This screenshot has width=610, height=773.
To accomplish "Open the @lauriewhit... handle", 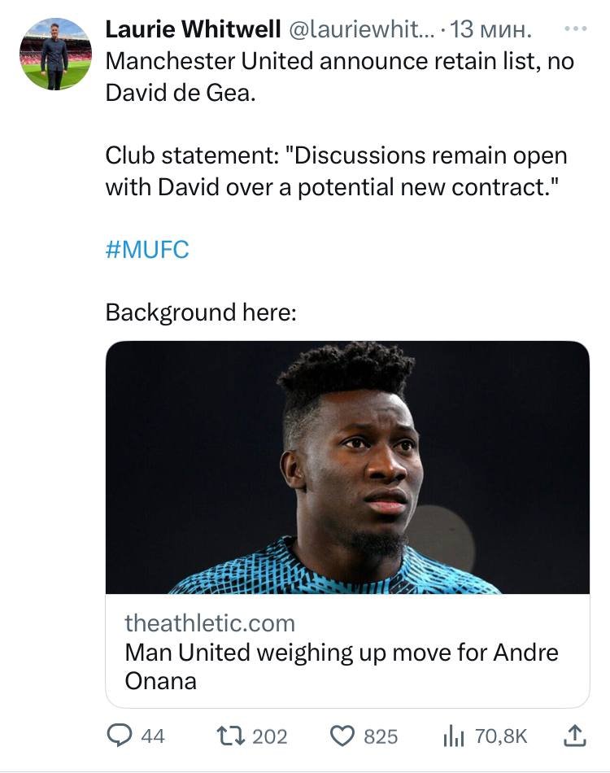I will point(359,30).
